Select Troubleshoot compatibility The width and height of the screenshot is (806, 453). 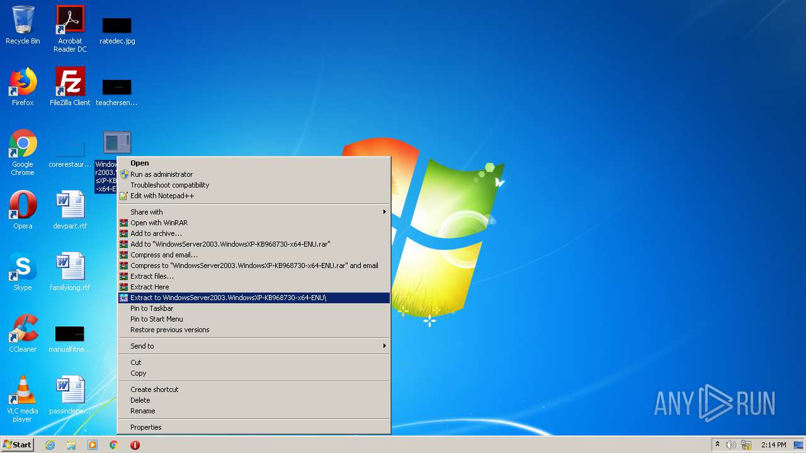(x=254, y=185)
